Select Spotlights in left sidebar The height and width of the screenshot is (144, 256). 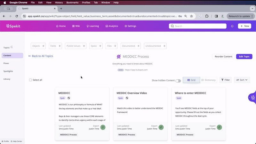(8, 71)
